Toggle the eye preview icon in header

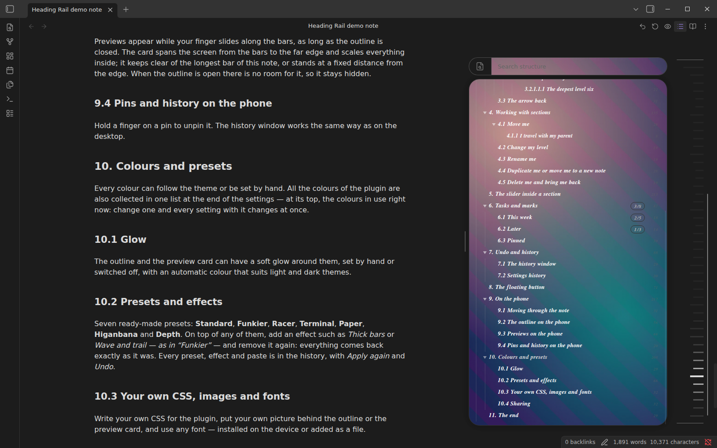click(x=668, y=26)
